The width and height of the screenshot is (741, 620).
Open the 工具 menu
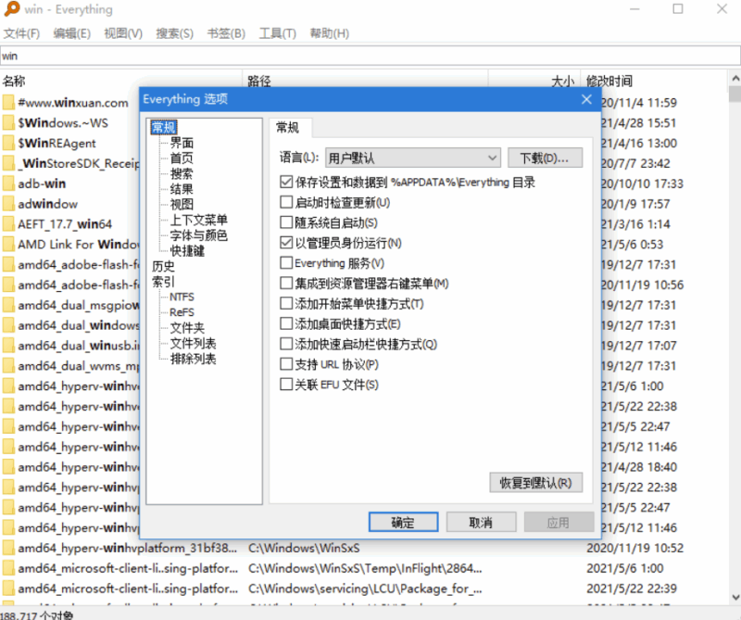(x=275, y=32)
